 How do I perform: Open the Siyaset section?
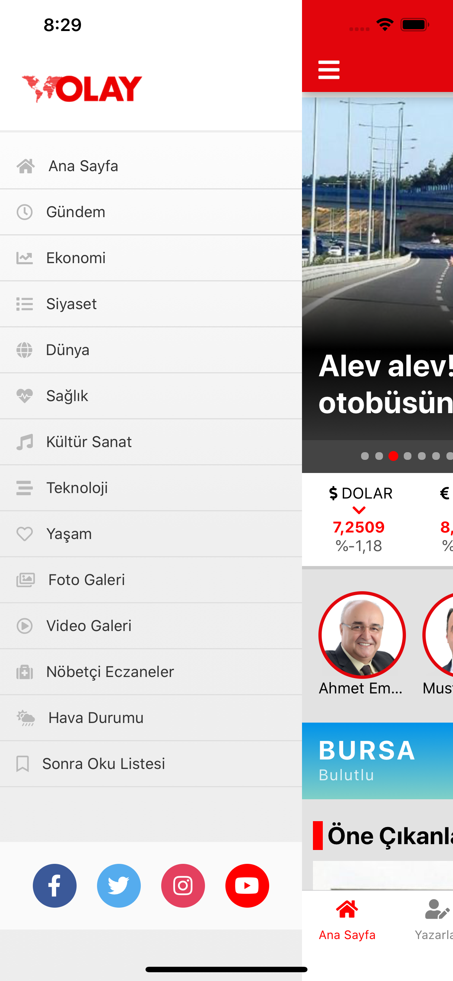pyautogui.click(x=151, y=304)
